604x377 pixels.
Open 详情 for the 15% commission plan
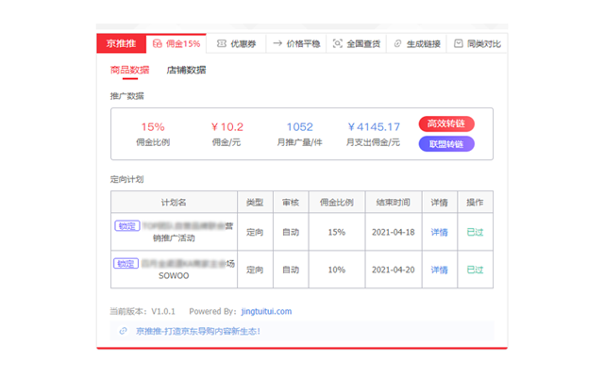[x=439, y=232]
